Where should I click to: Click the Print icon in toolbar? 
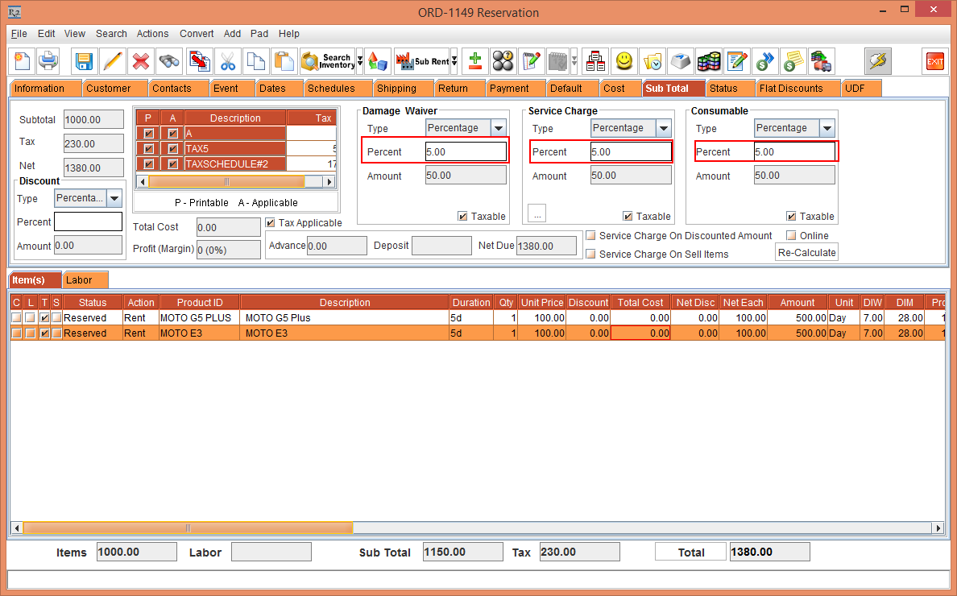click(x=48, y=61)
